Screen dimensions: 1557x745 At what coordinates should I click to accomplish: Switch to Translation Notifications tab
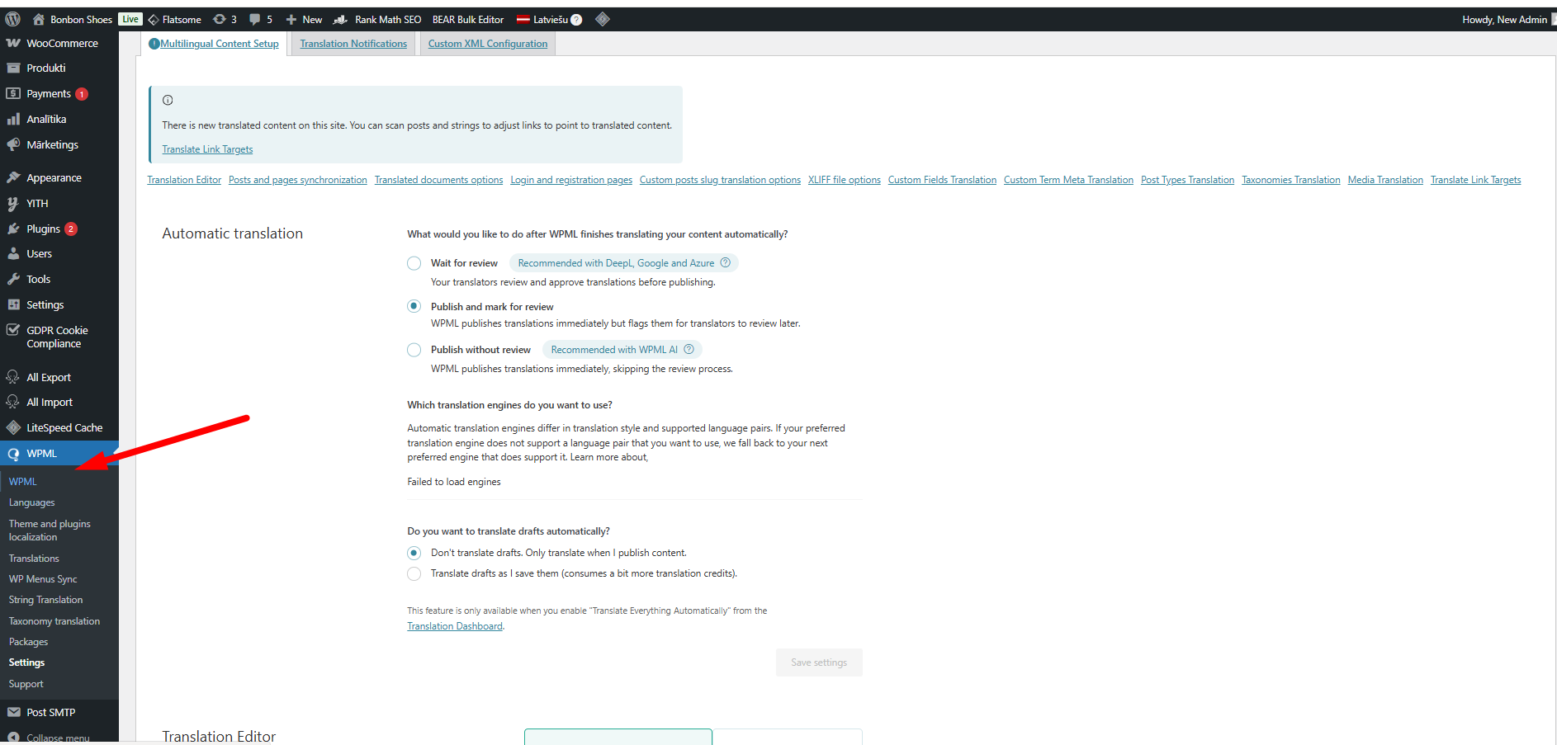[x=353, y=44]
